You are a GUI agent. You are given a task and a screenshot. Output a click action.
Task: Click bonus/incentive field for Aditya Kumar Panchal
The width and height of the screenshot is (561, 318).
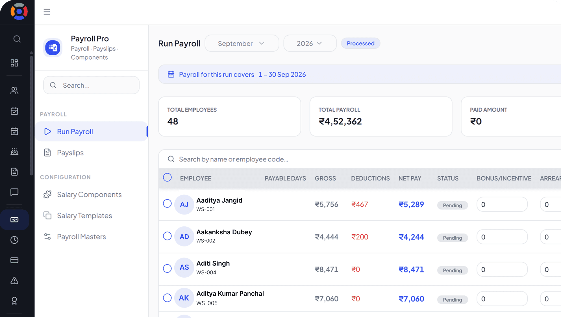point(502,299)
